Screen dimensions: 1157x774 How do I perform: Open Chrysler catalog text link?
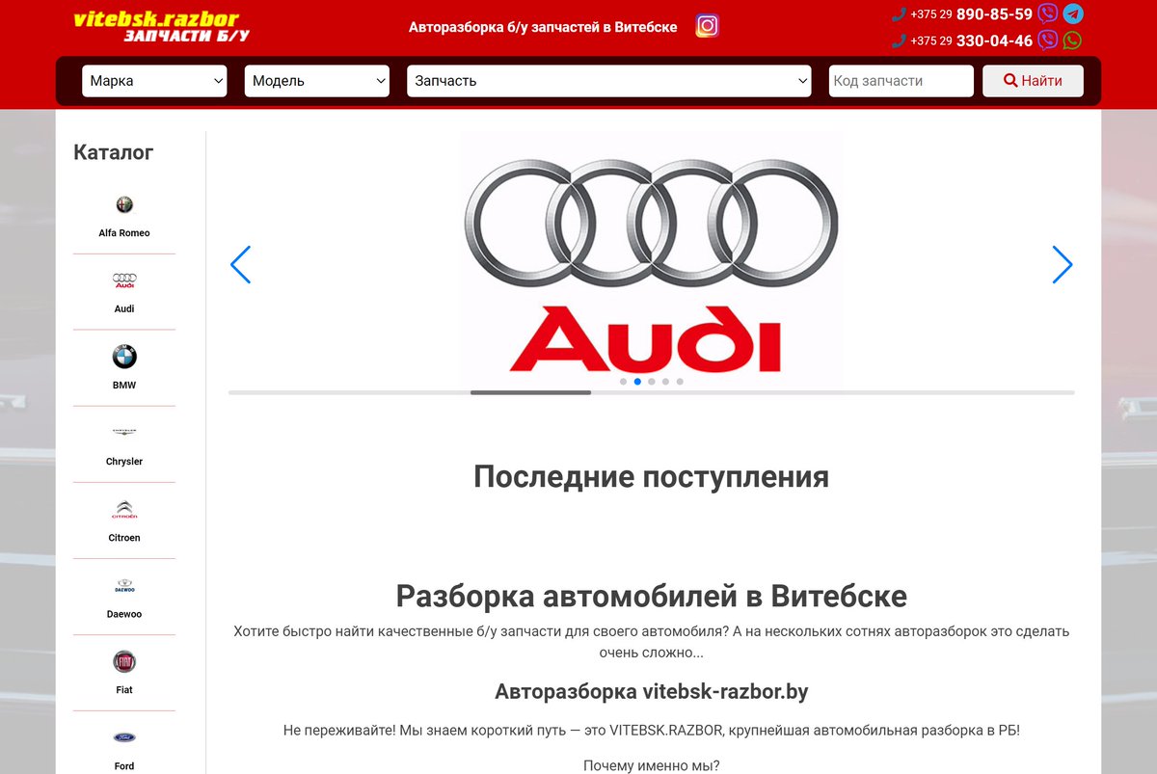pos(124,462)
